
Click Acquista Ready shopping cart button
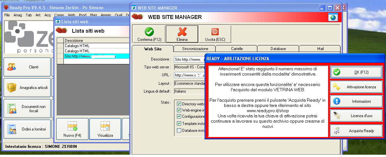click(356, 131)
